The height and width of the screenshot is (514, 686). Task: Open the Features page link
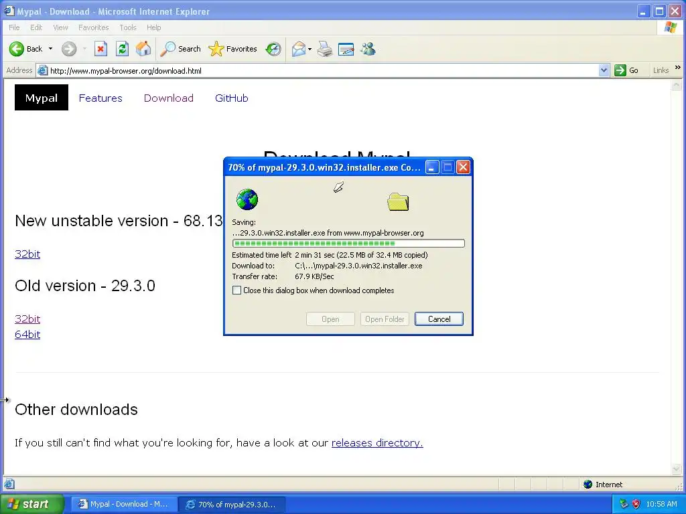100,98
